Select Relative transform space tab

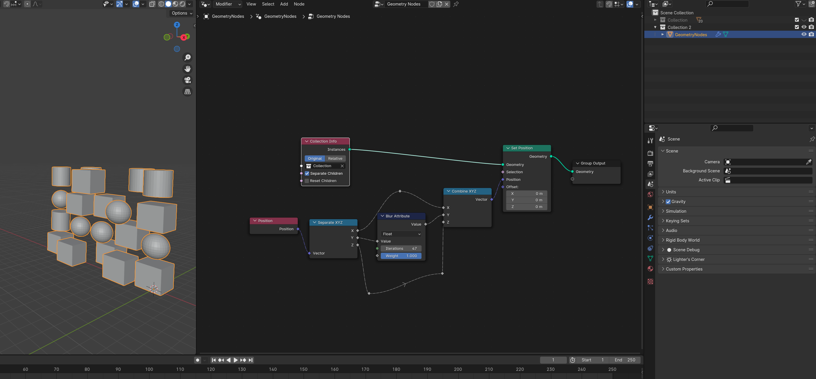click(335, 158)
